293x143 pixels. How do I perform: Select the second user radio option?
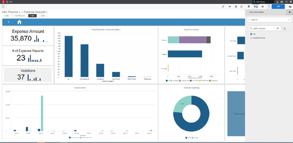[251, 38]
